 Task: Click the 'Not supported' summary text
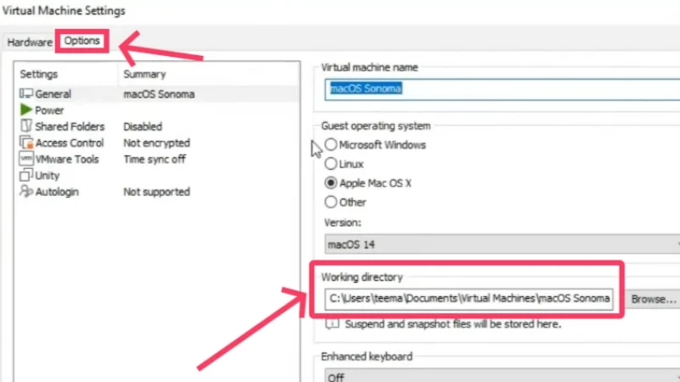[x=156, y=192]
